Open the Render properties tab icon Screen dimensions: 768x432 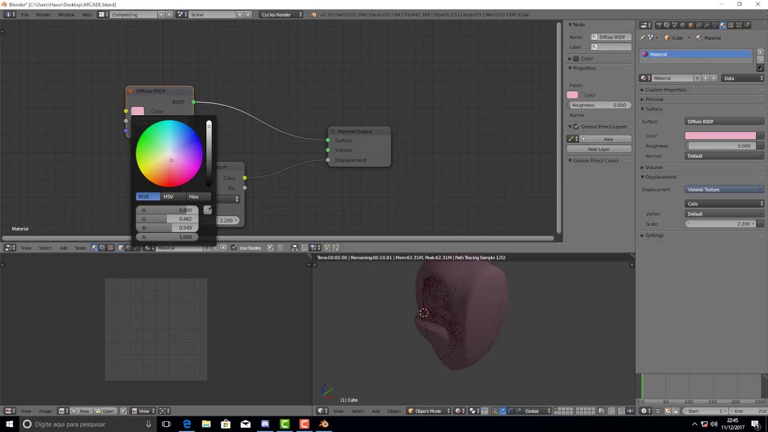(x=659, y=25)
